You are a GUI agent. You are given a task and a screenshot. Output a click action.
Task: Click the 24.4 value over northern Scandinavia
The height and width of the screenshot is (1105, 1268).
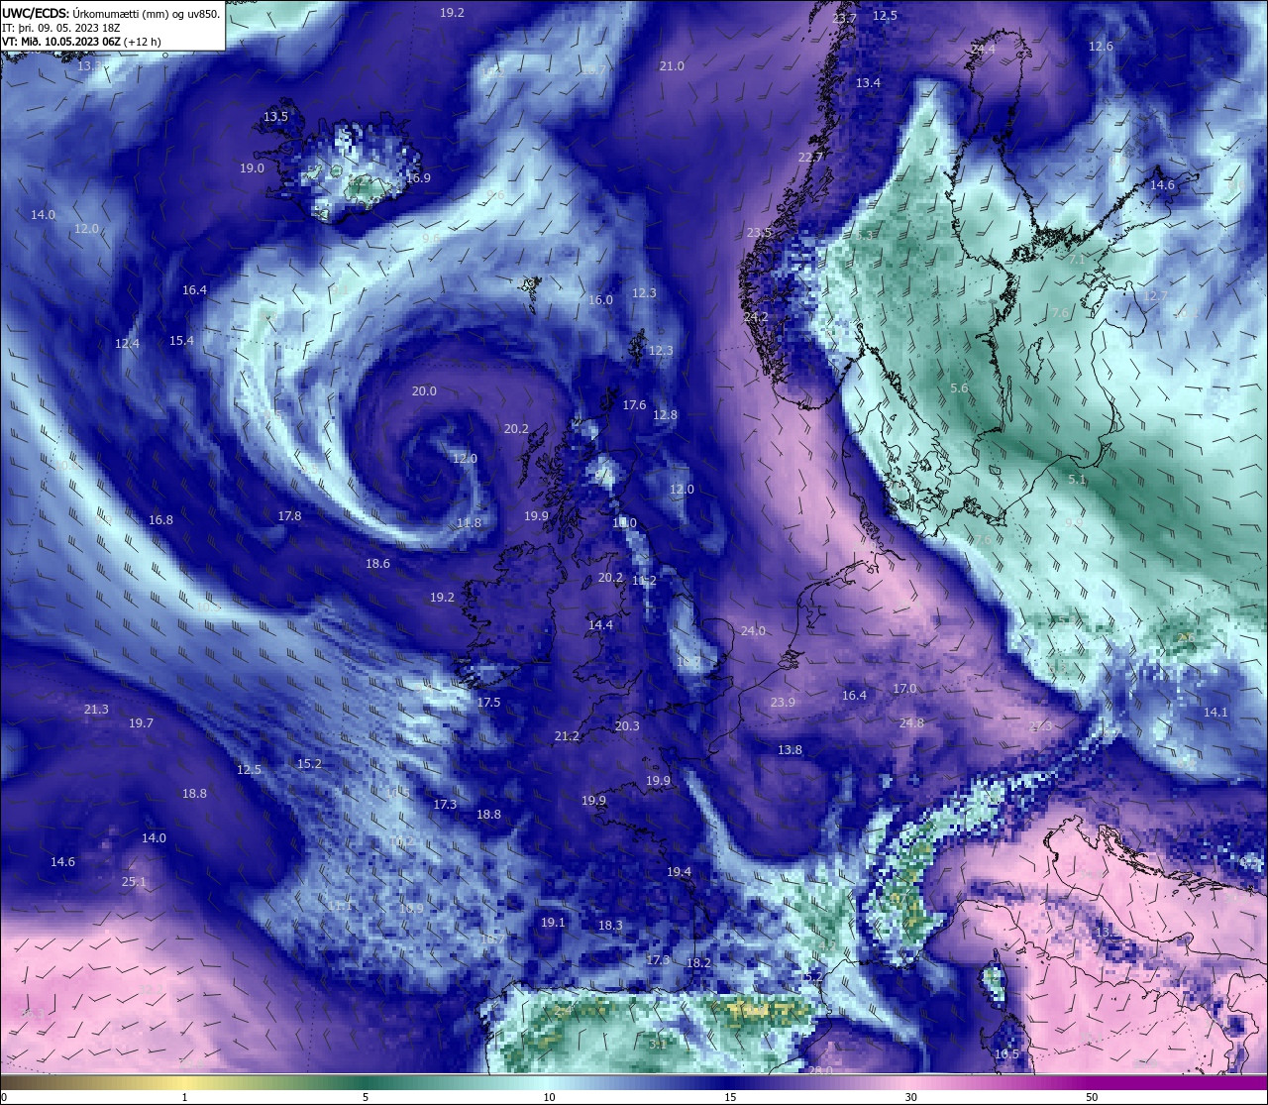pos(984,49)
